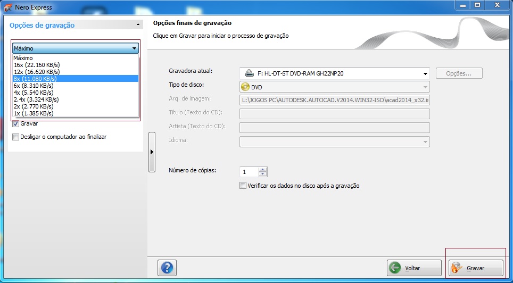The height and width of the screenshot is (283, 513).
Task: Select Máximo in the speed list
Action: pos(76,58)
